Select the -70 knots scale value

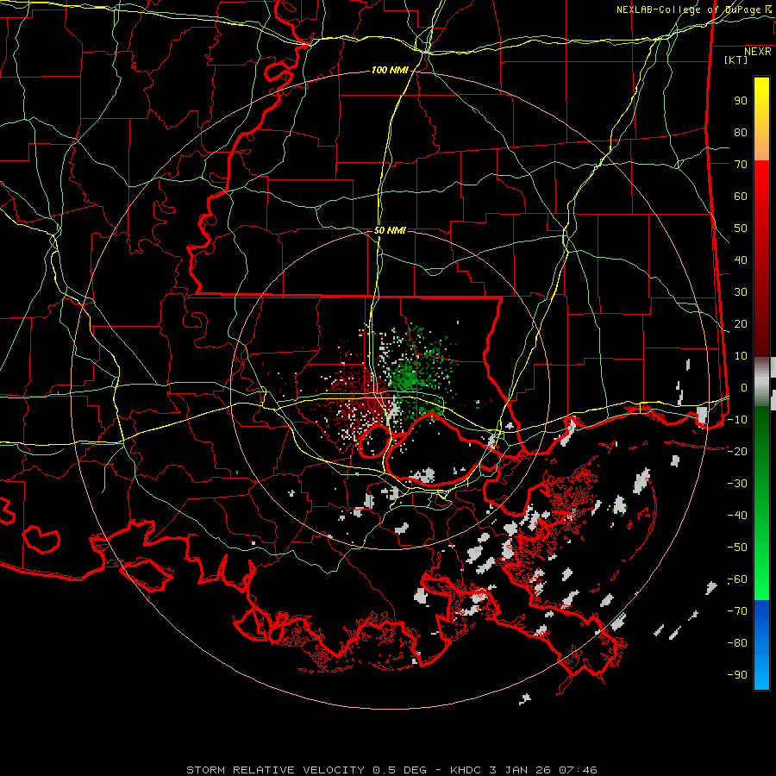[x=737, y=610]
